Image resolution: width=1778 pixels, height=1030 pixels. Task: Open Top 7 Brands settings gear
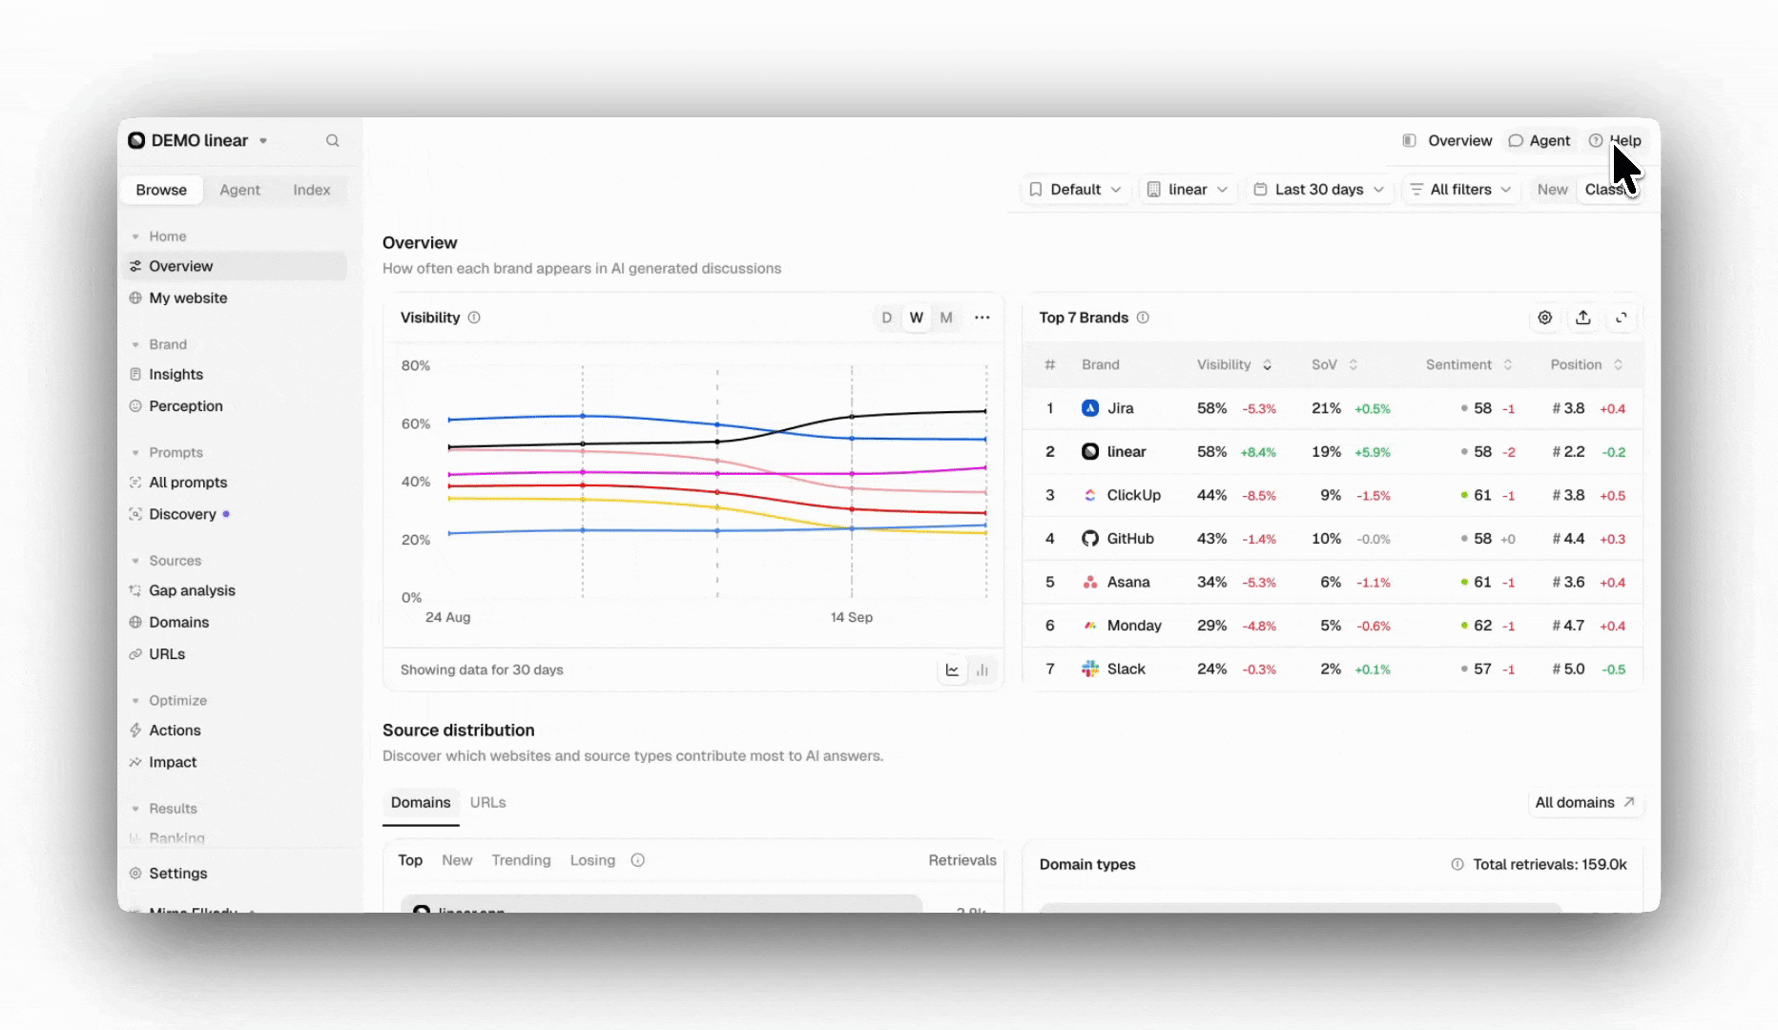pyautogui.click(x=1544, y=318)
